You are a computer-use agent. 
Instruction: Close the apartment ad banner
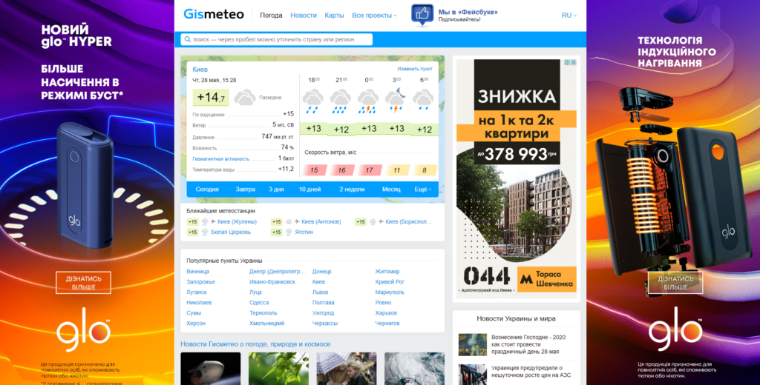[573, 62]
